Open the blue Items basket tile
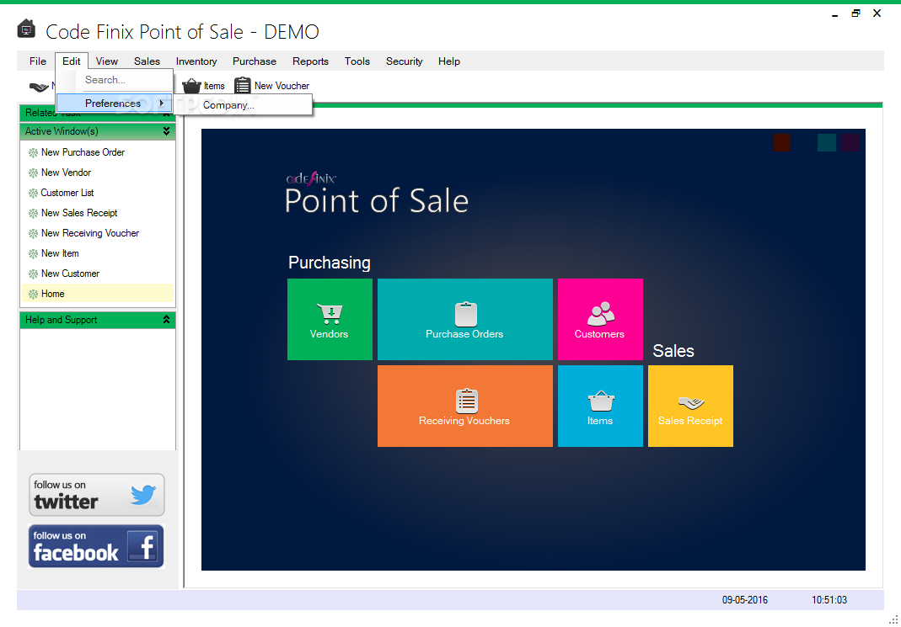Image resolution: width=901 pixels, height=627 pixels. (x=600, y=406)
